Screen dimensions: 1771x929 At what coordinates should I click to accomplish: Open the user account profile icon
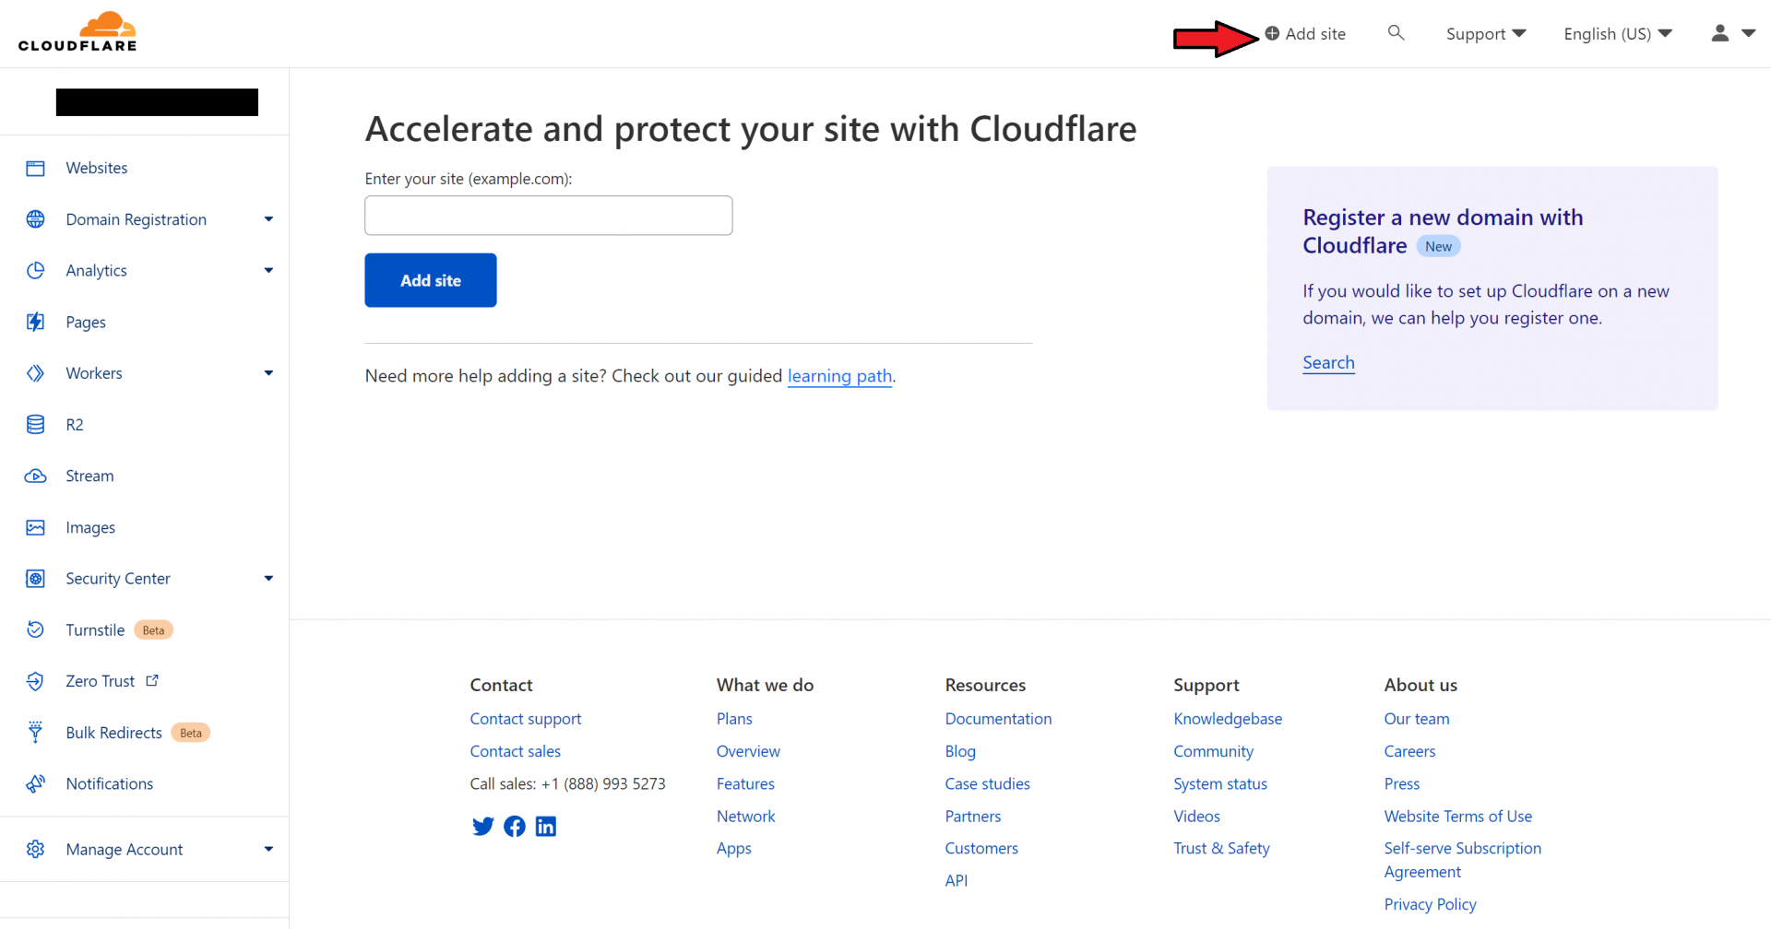pos(1719,33)
